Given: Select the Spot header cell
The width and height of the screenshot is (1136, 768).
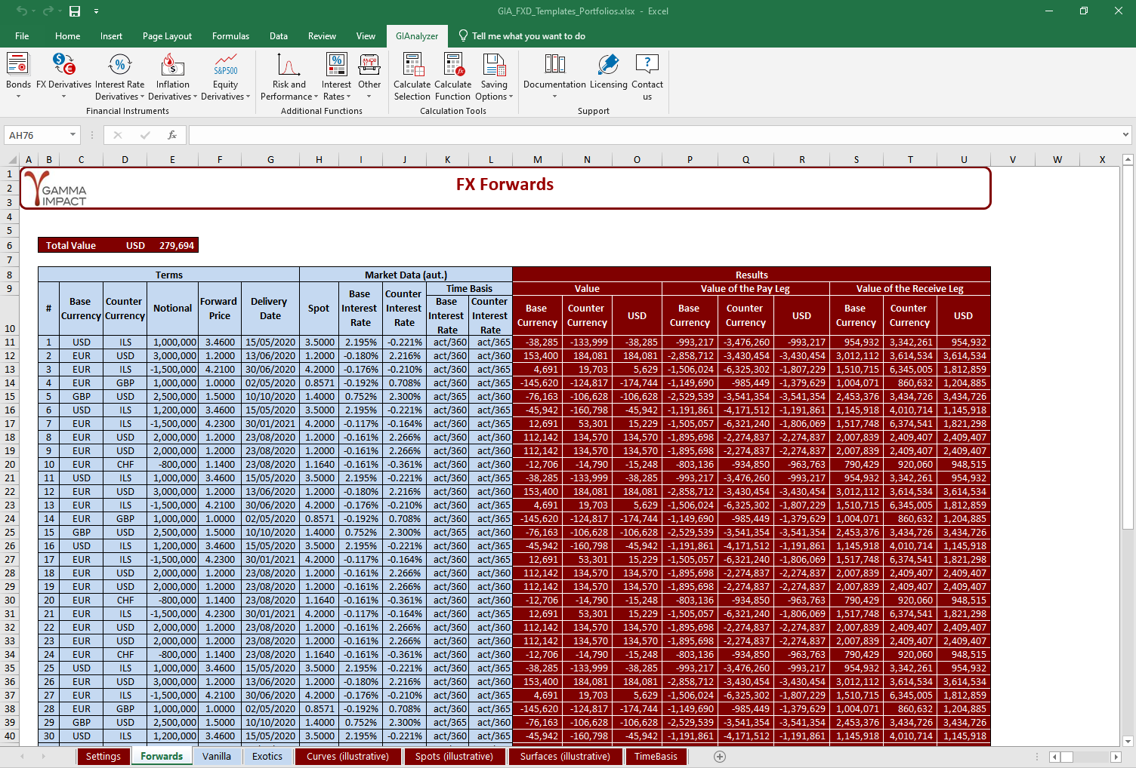Looking at the screenshot, I should tap(319, 308).
